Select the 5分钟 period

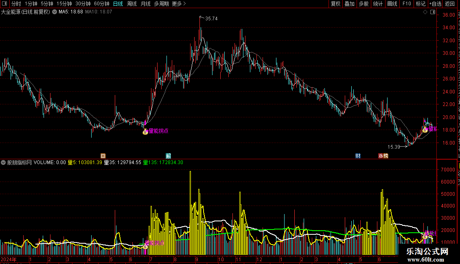click(x=47, y=4)
